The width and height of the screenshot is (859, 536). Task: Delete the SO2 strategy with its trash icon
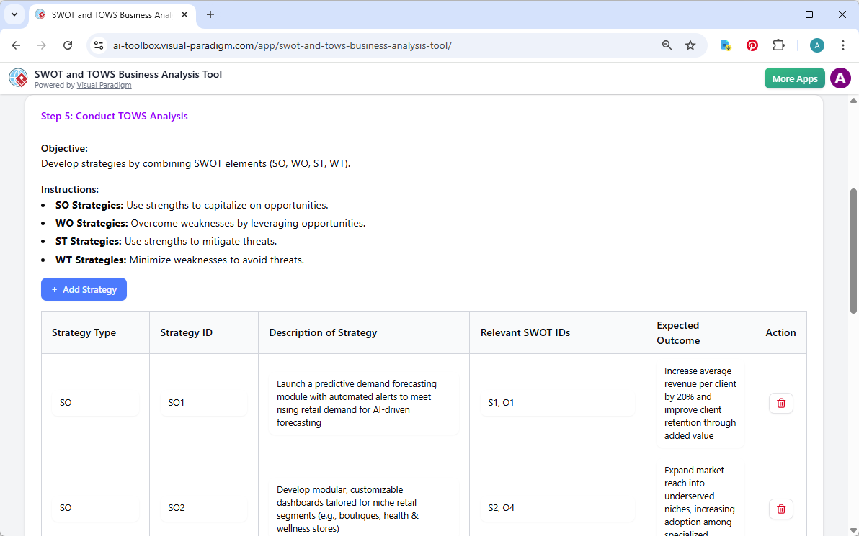[780, 509]
